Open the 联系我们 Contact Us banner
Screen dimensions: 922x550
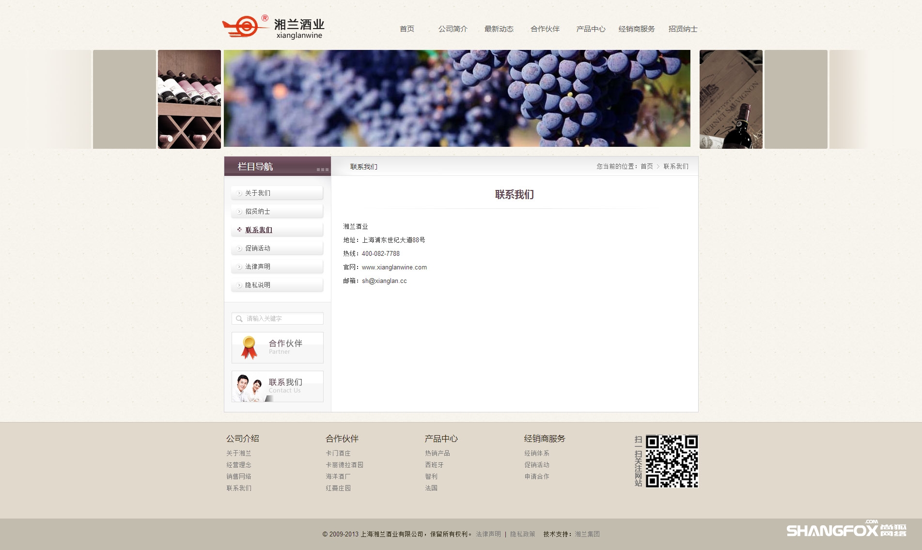(x=278, y=386)
